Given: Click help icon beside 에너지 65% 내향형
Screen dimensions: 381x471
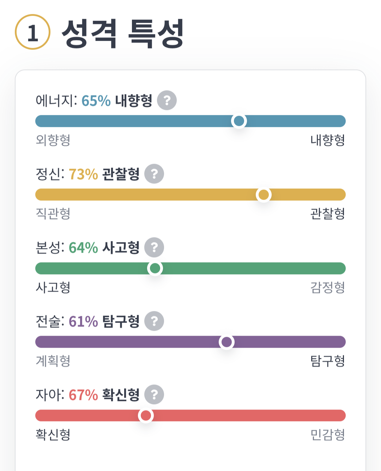Looking at the screenshot, I should pos(167,100).
